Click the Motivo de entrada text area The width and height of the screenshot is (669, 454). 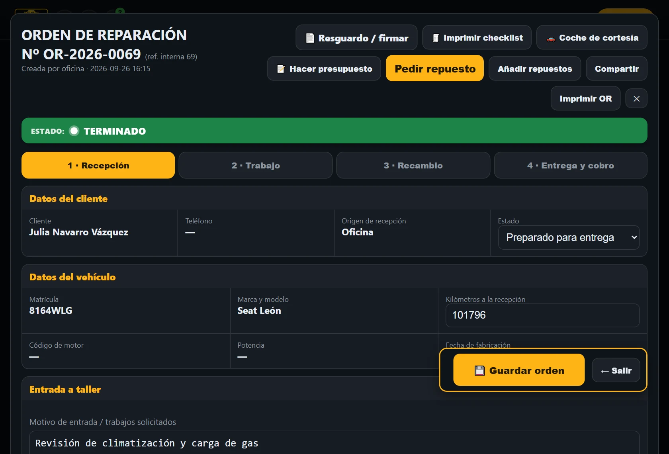(334, 443)
